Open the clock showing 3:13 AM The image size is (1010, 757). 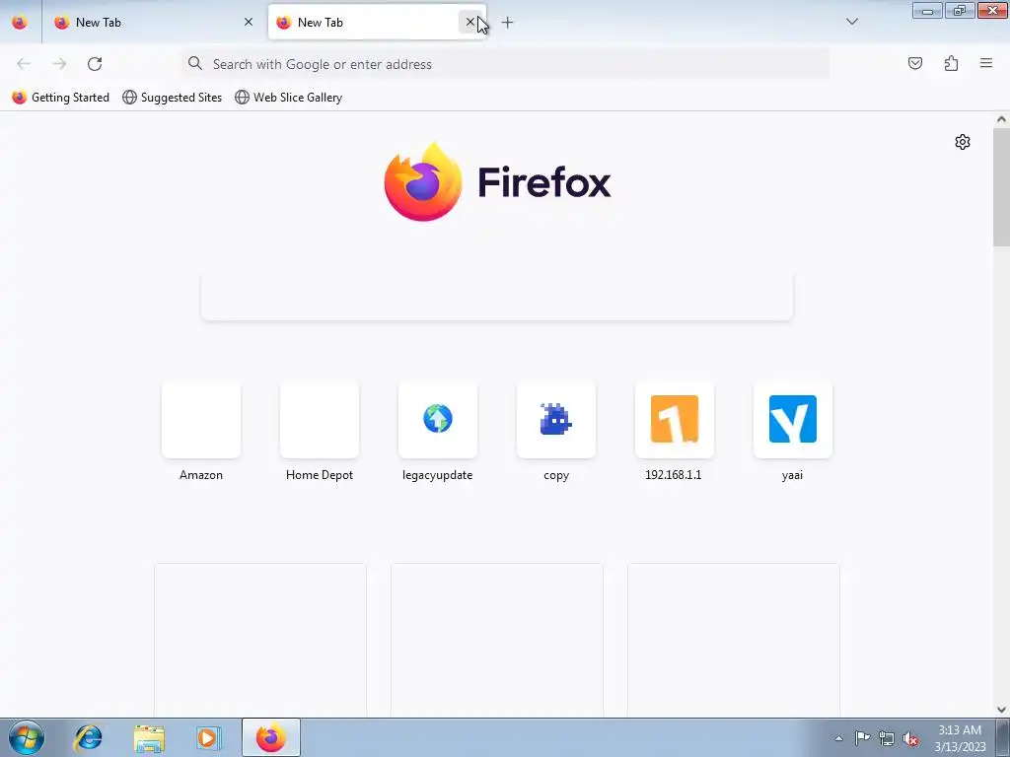(x=960, y=738)
